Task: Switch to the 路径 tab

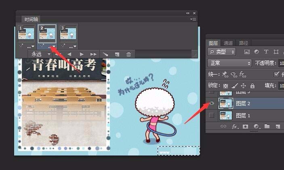Action: click(x=244, y=43)
